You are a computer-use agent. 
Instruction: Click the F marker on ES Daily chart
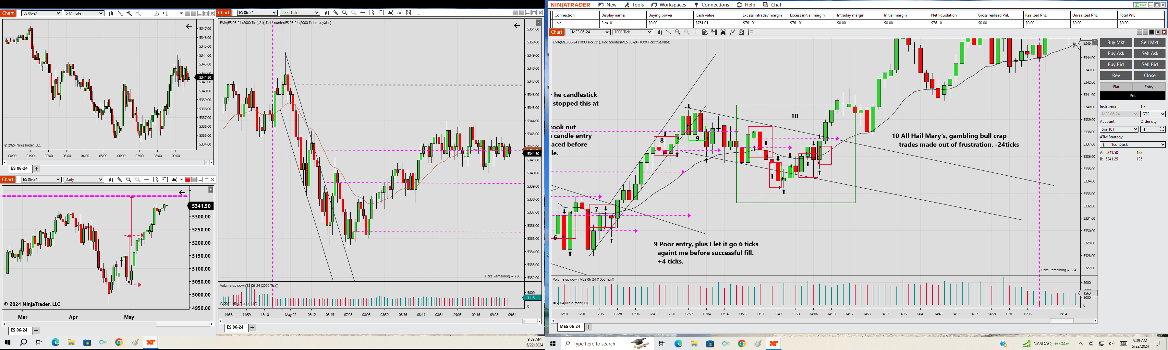tap(210, 189)
